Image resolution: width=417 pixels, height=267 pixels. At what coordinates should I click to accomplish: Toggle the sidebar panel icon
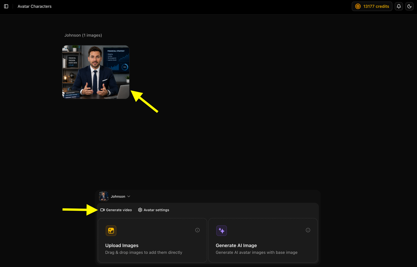pos(6,6)
